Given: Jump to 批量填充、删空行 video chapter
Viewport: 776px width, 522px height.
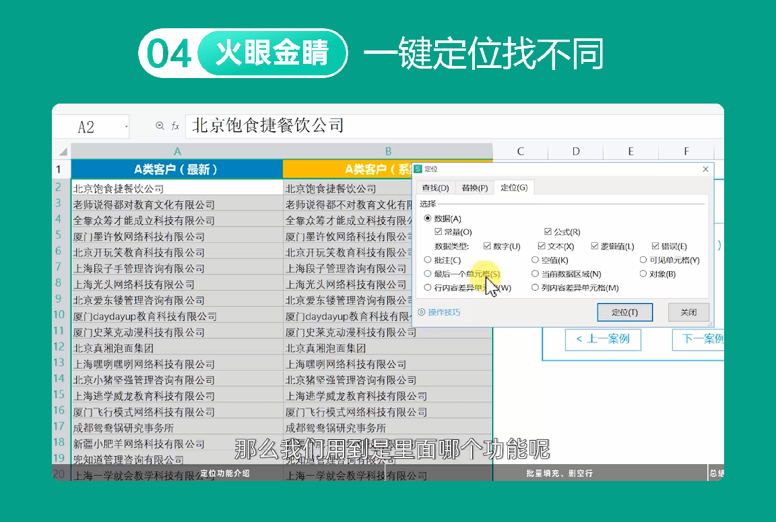Looking at the screenshot, I should pyautogui.click(x=559, y=473).
